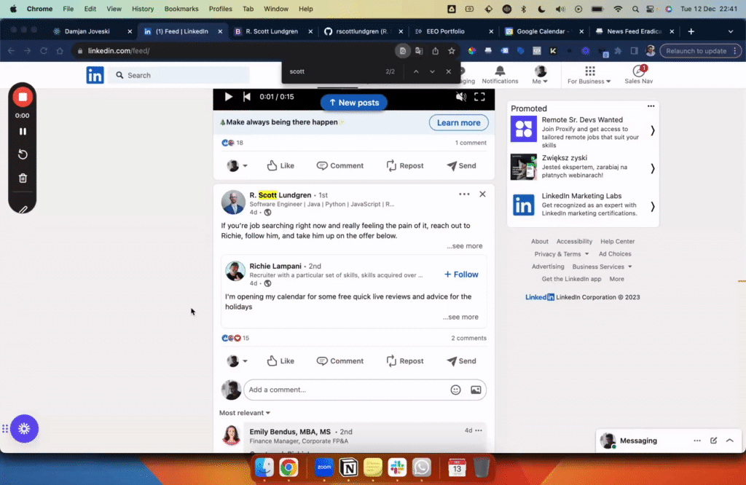Follow Richie Lampani
Viewport: 746px width, 485px height.
[461, 275]
